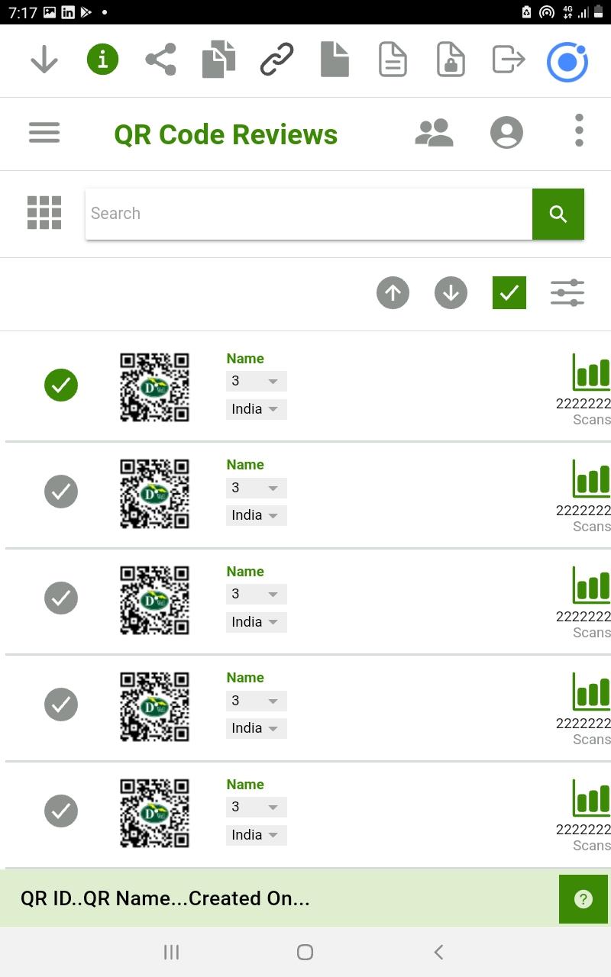Click the Name label in first row
The width and height of the screenshot is (611, 977).
[245, 359]
